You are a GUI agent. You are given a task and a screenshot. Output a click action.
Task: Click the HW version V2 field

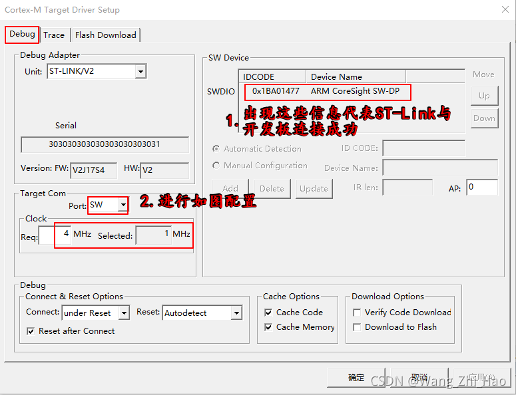point(164,170)
